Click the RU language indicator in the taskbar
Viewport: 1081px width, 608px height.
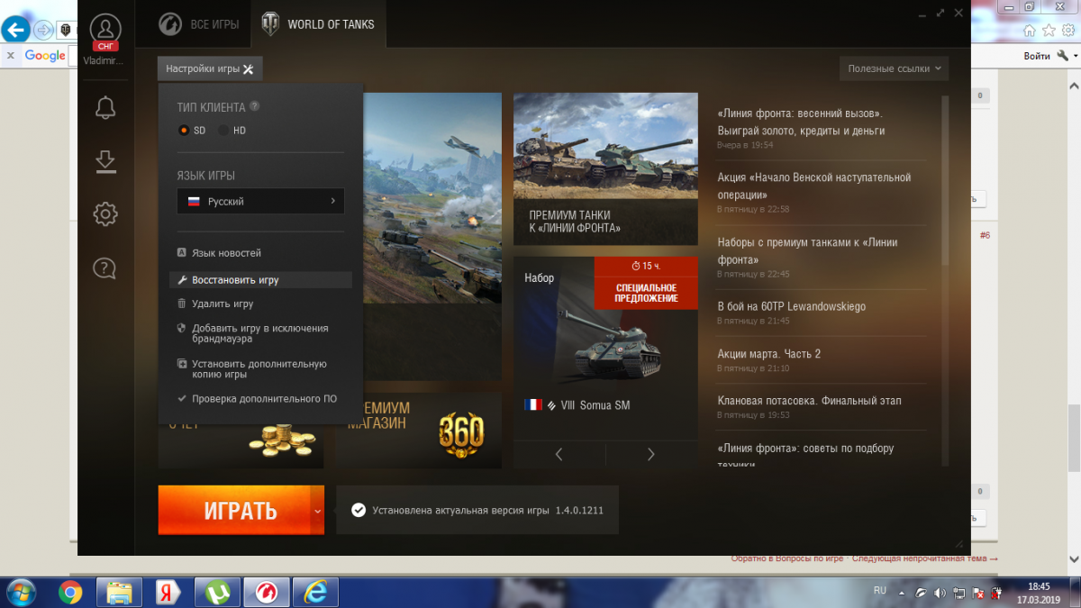pyautogui.click(x=880, y=591)
